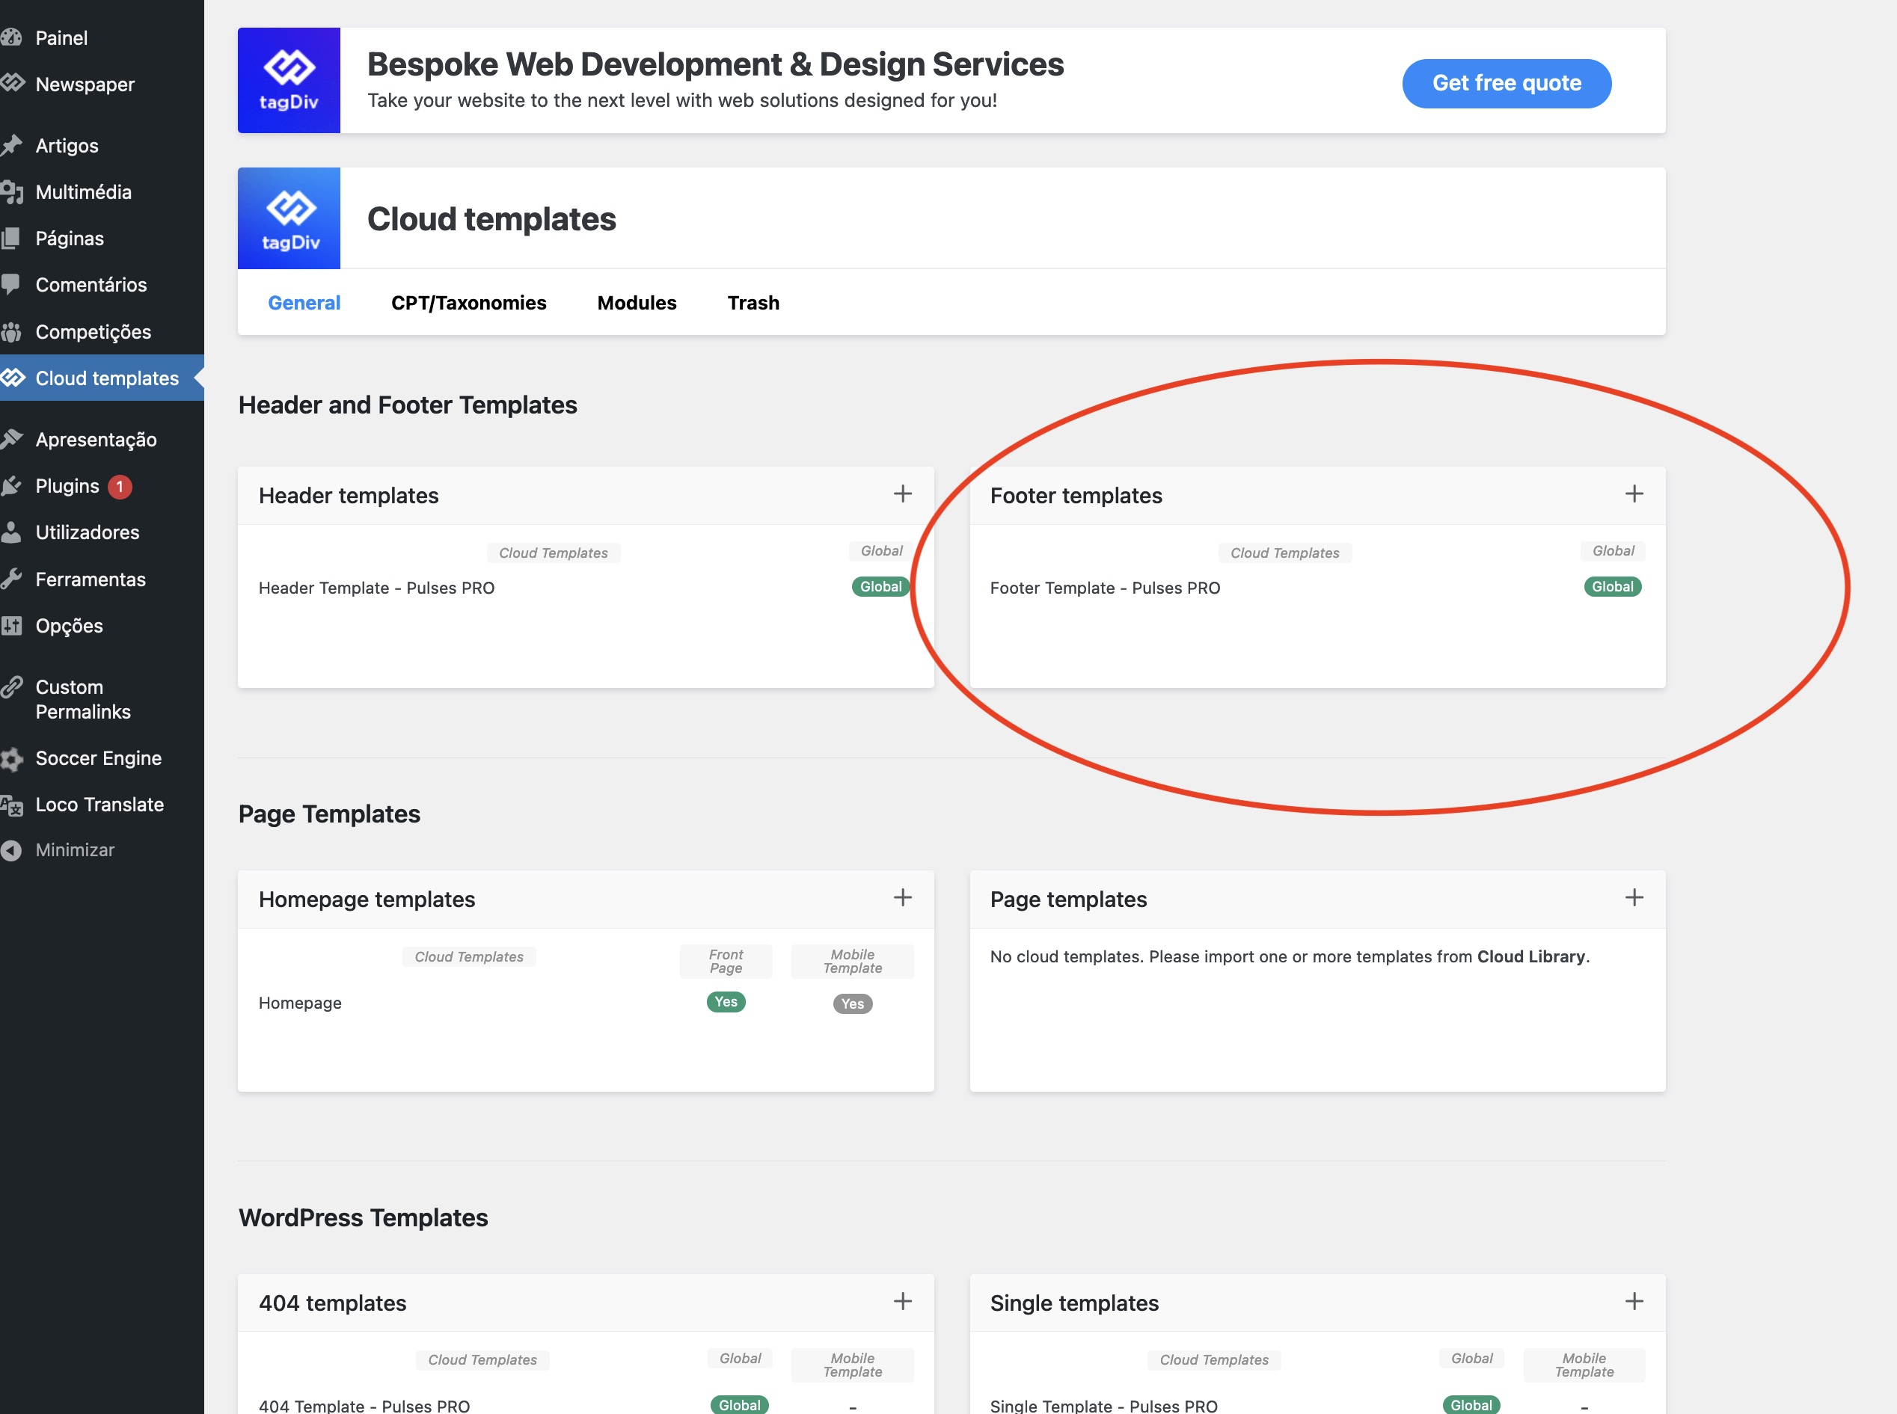Click the Plugins plug icon

point(10,485)
